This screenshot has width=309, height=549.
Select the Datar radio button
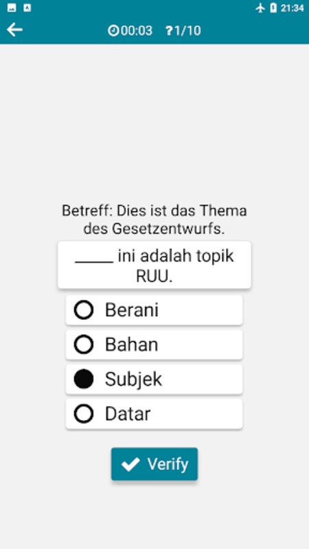[x=84, y=414]
